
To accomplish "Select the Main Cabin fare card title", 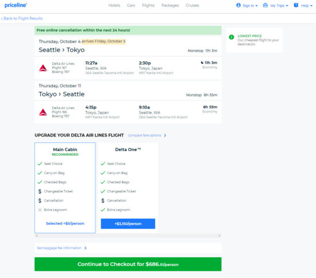I will 65,149.
